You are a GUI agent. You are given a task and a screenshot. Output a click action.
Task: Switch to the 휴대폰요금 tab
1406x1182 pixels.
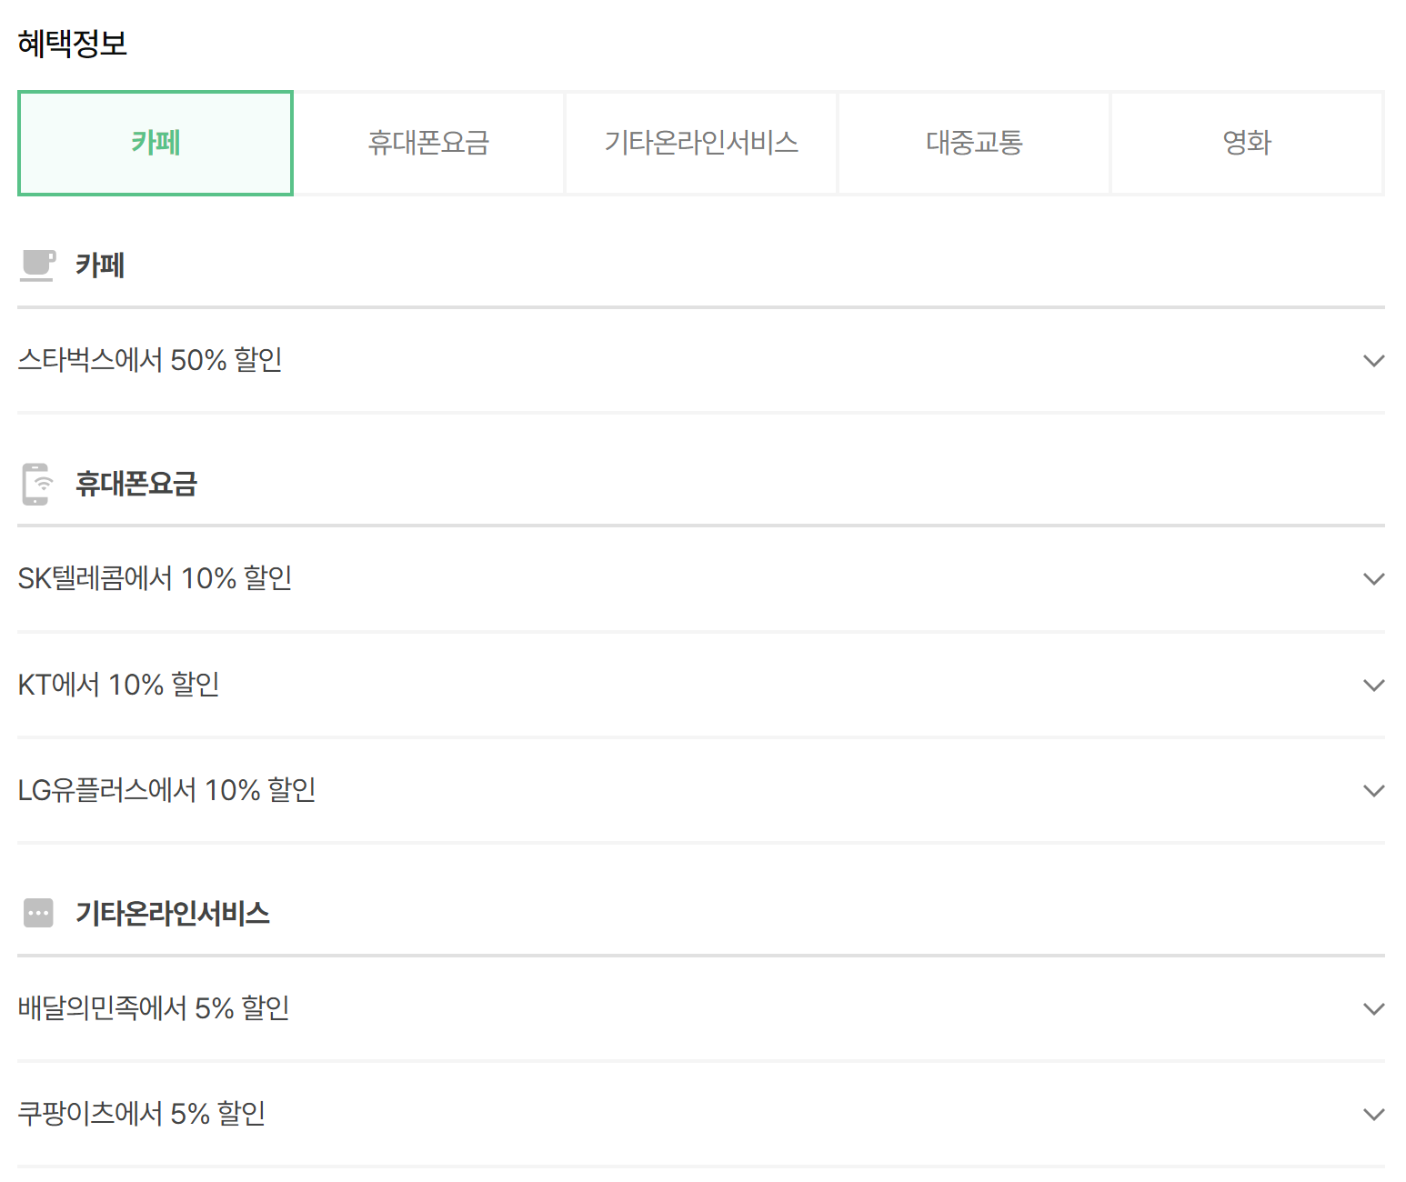pos(427,143)
